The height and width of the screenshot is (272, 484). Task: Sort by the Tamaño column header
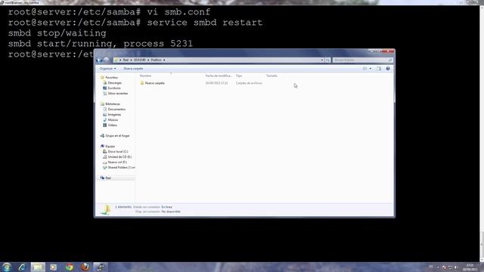tap(271, 76)
